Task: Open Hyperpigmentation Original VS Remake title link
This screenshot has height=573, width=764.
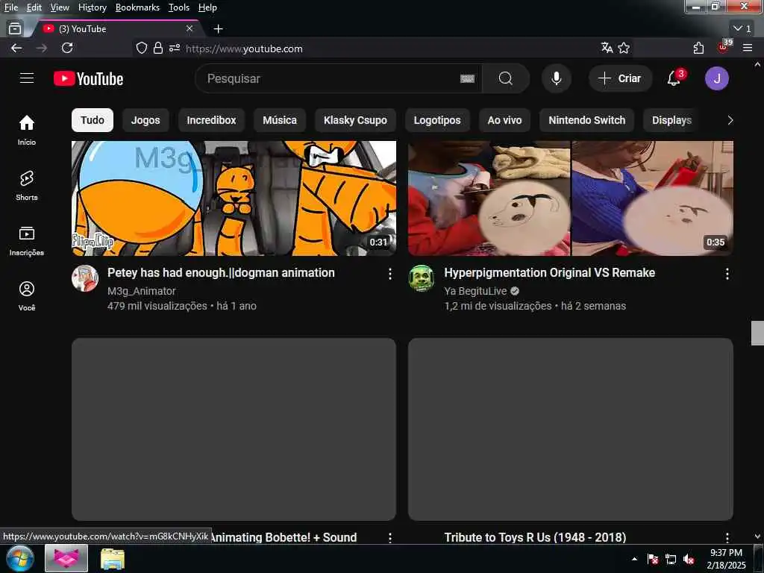Action: pyautogui.click(x=549, y=273)
